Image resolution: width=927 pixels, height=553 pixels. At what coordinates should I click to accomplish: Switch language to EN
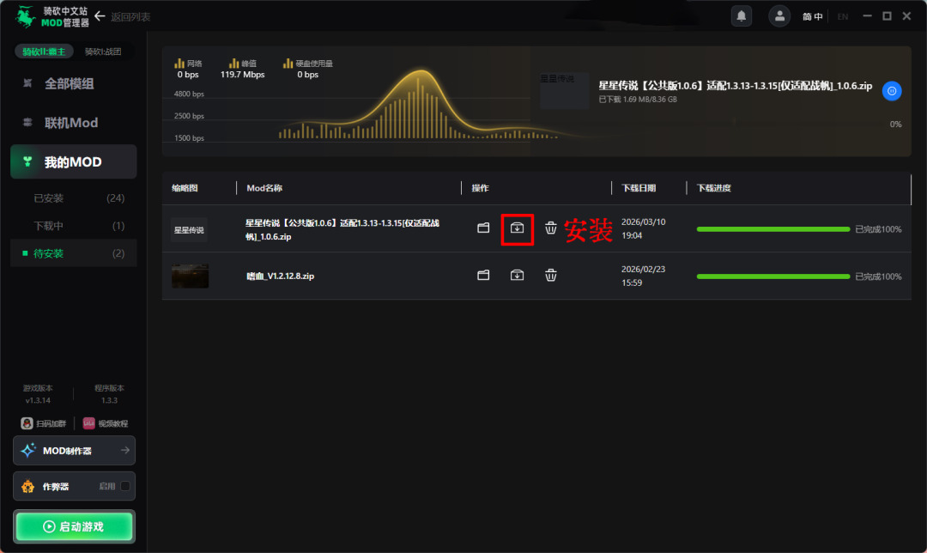pos(842,16)
